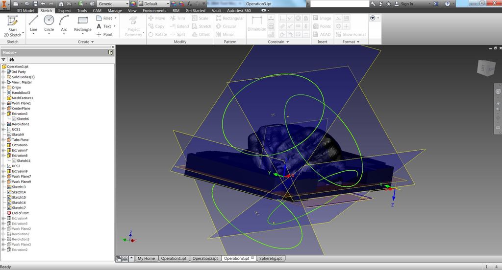Select Sketch17 in the model tree
The height and width of the screenshot is (270, 502).
coord(16,208)
